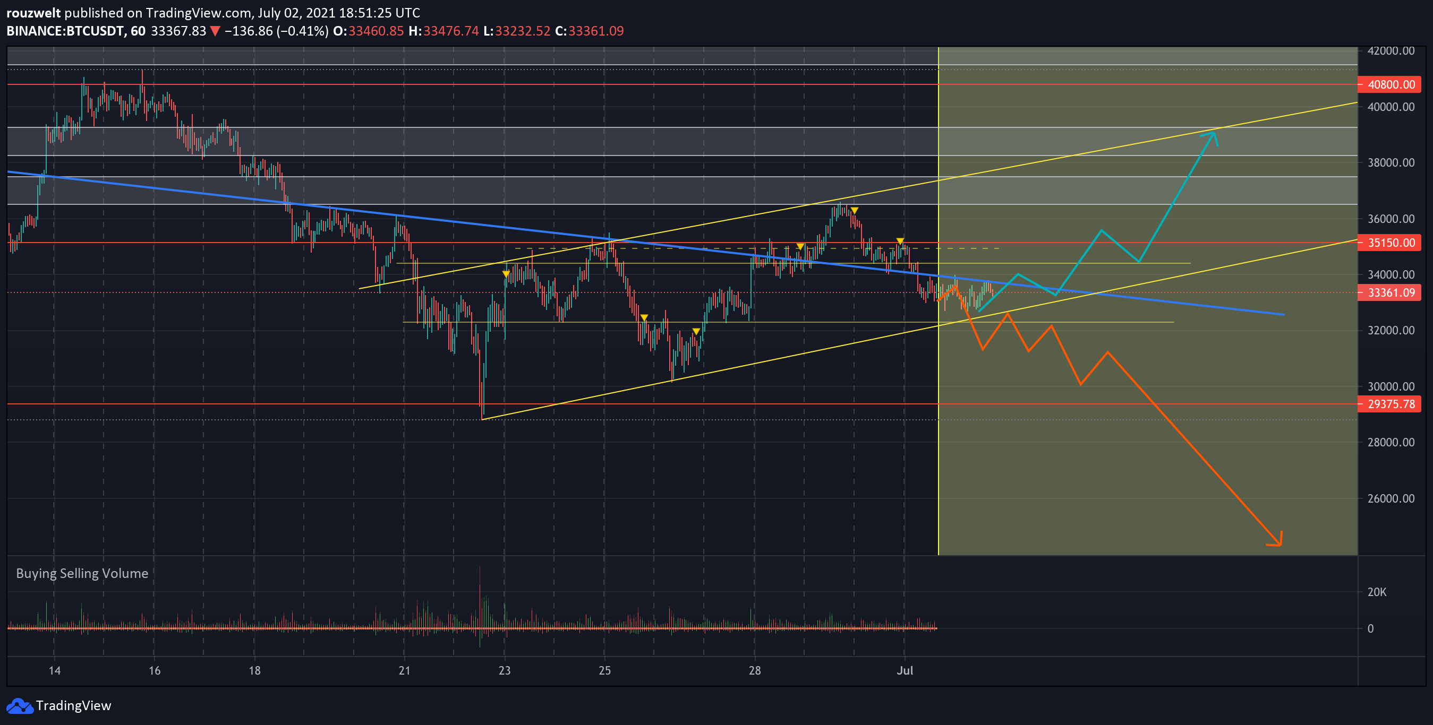Click the 38000.00 price axis value
This screenshot has height=725, width=1433.
[x=1391, y=162]
